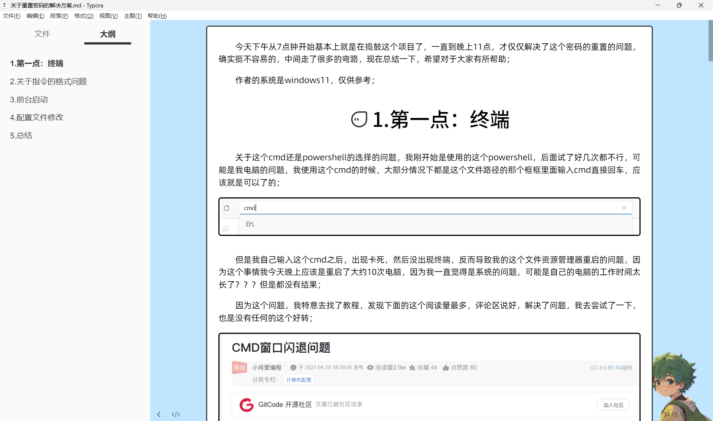
Task: Click the GitCode logo
Action: [x=246, y=405]
